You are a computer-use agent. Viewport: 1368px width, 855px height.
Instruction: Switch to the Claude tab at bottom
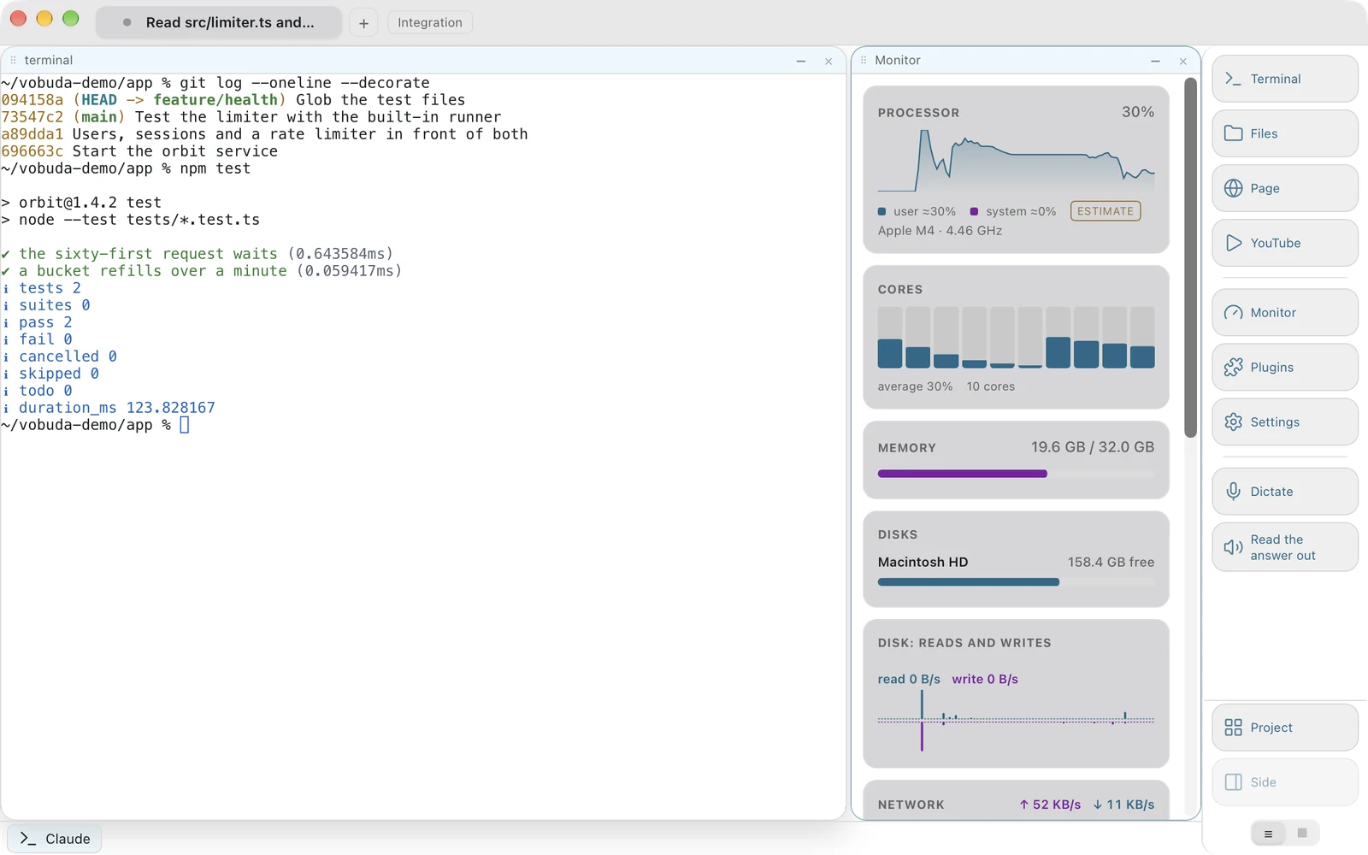click(x=55, y=839)
